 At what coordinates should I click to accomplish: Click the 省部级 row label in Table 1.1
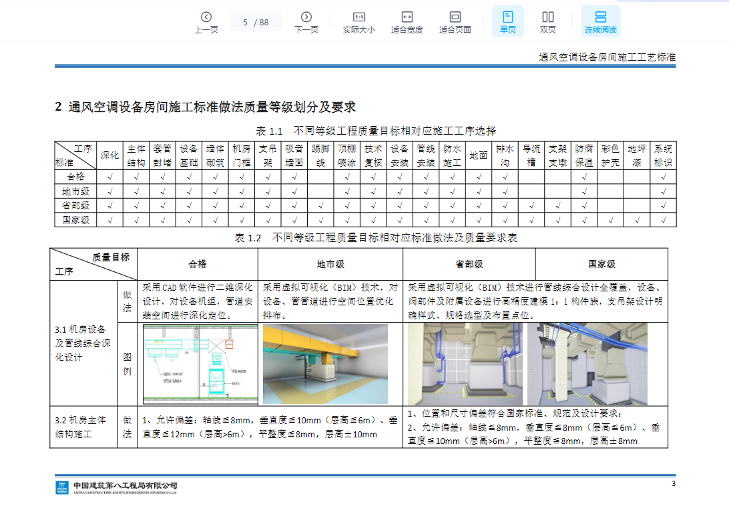click(76, 205)
